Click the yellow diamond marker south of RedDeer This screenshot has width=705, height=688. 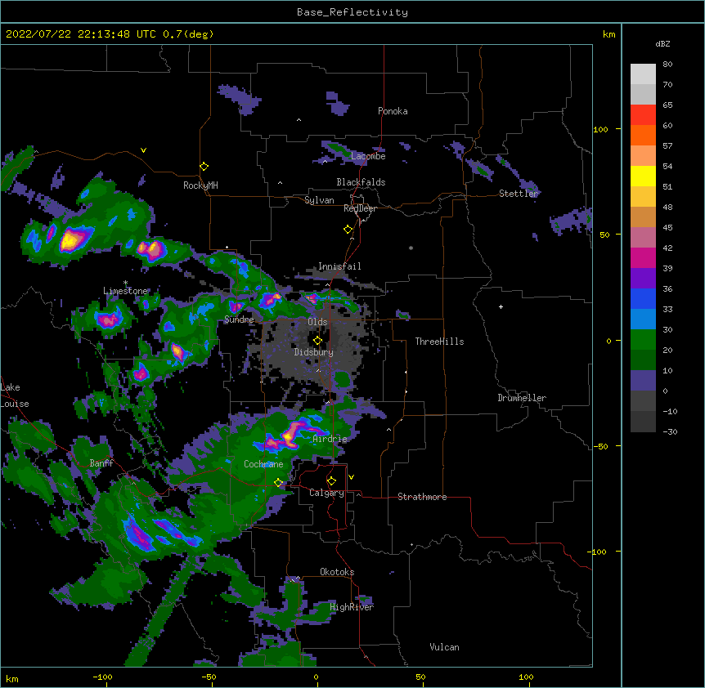click(x=348, y=230)
